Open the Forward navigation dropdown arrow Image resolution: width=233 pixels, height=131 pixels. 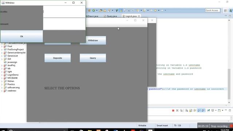pos(165,11)
